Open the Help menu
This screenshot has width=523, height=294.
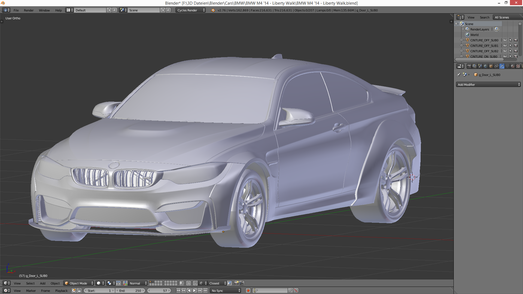tap(58, 10)
